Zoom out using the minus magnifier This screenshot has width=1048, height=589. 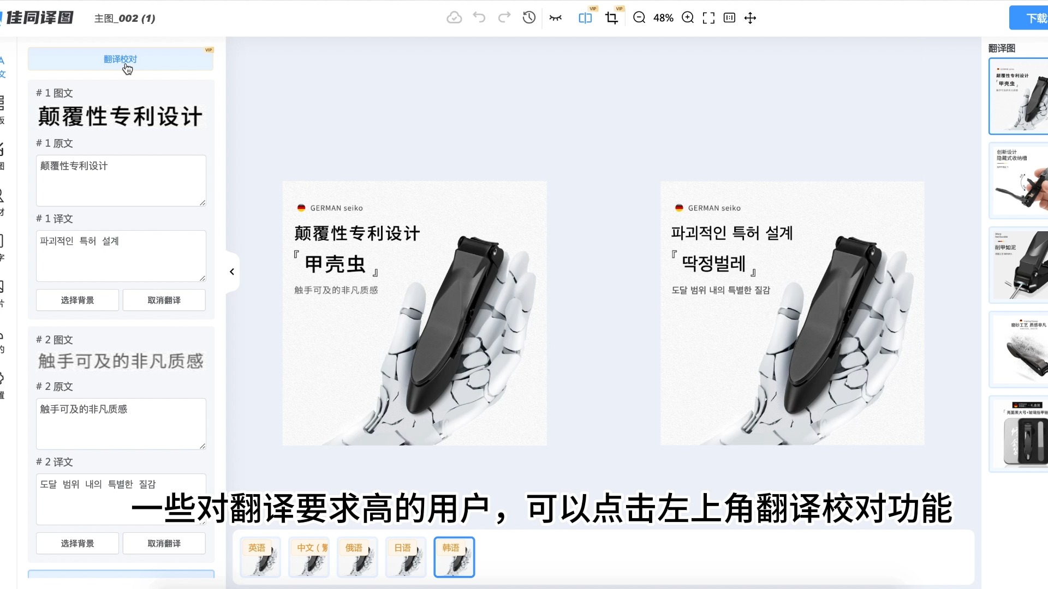pyautogui.click(x=639, y=17)
